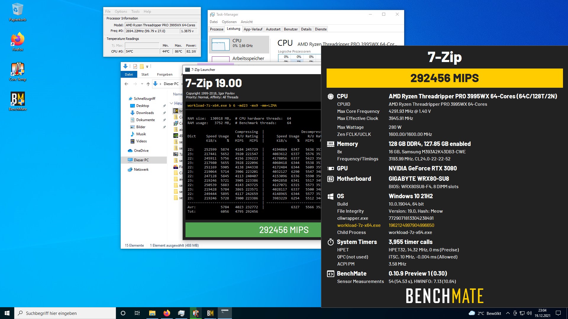Open the clock and date flyout

[542, 313]
